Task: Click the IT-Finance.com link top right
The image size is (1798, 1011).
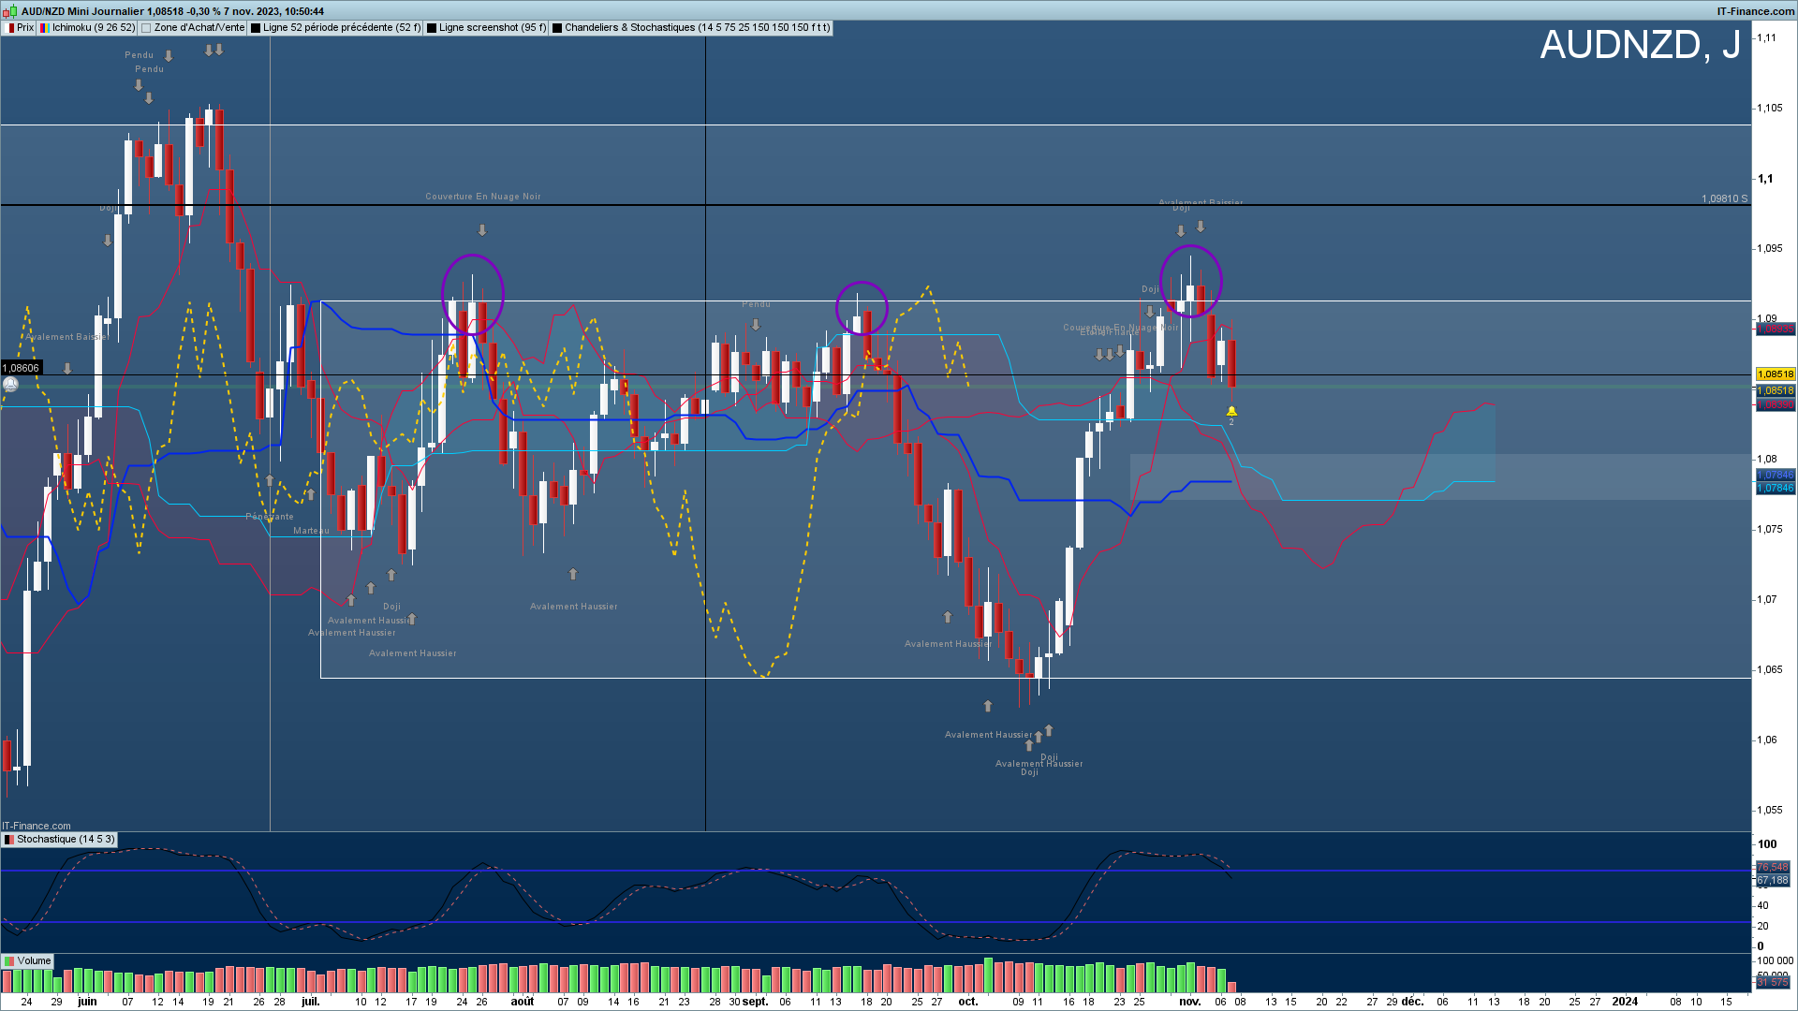Action: pos(1755,11)
